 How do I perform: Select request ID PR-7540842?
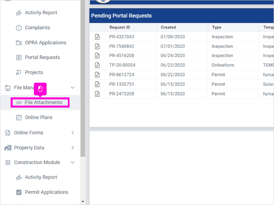tap(121, 47)
